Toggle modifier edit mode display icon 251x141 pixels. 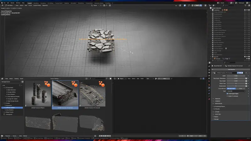tap(238, 73)
